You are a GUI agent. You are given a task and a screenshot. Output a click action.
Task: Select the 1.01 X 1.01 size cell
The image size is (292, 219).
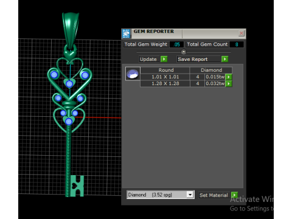coord(165,77)
